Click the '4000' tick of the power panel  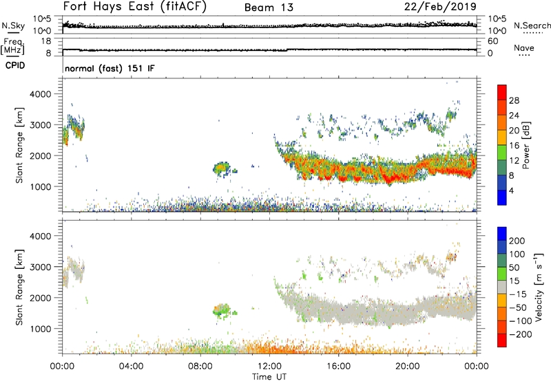click(40, 94)
